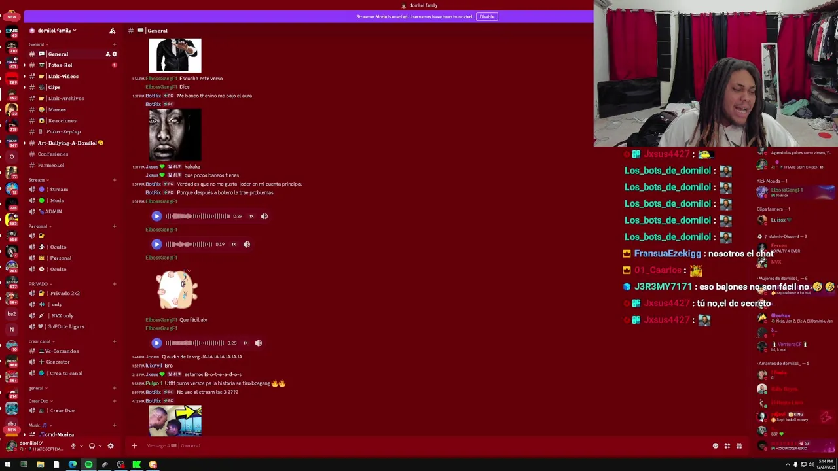Seek in the 0:29 voice message waveform

(198, 216)
